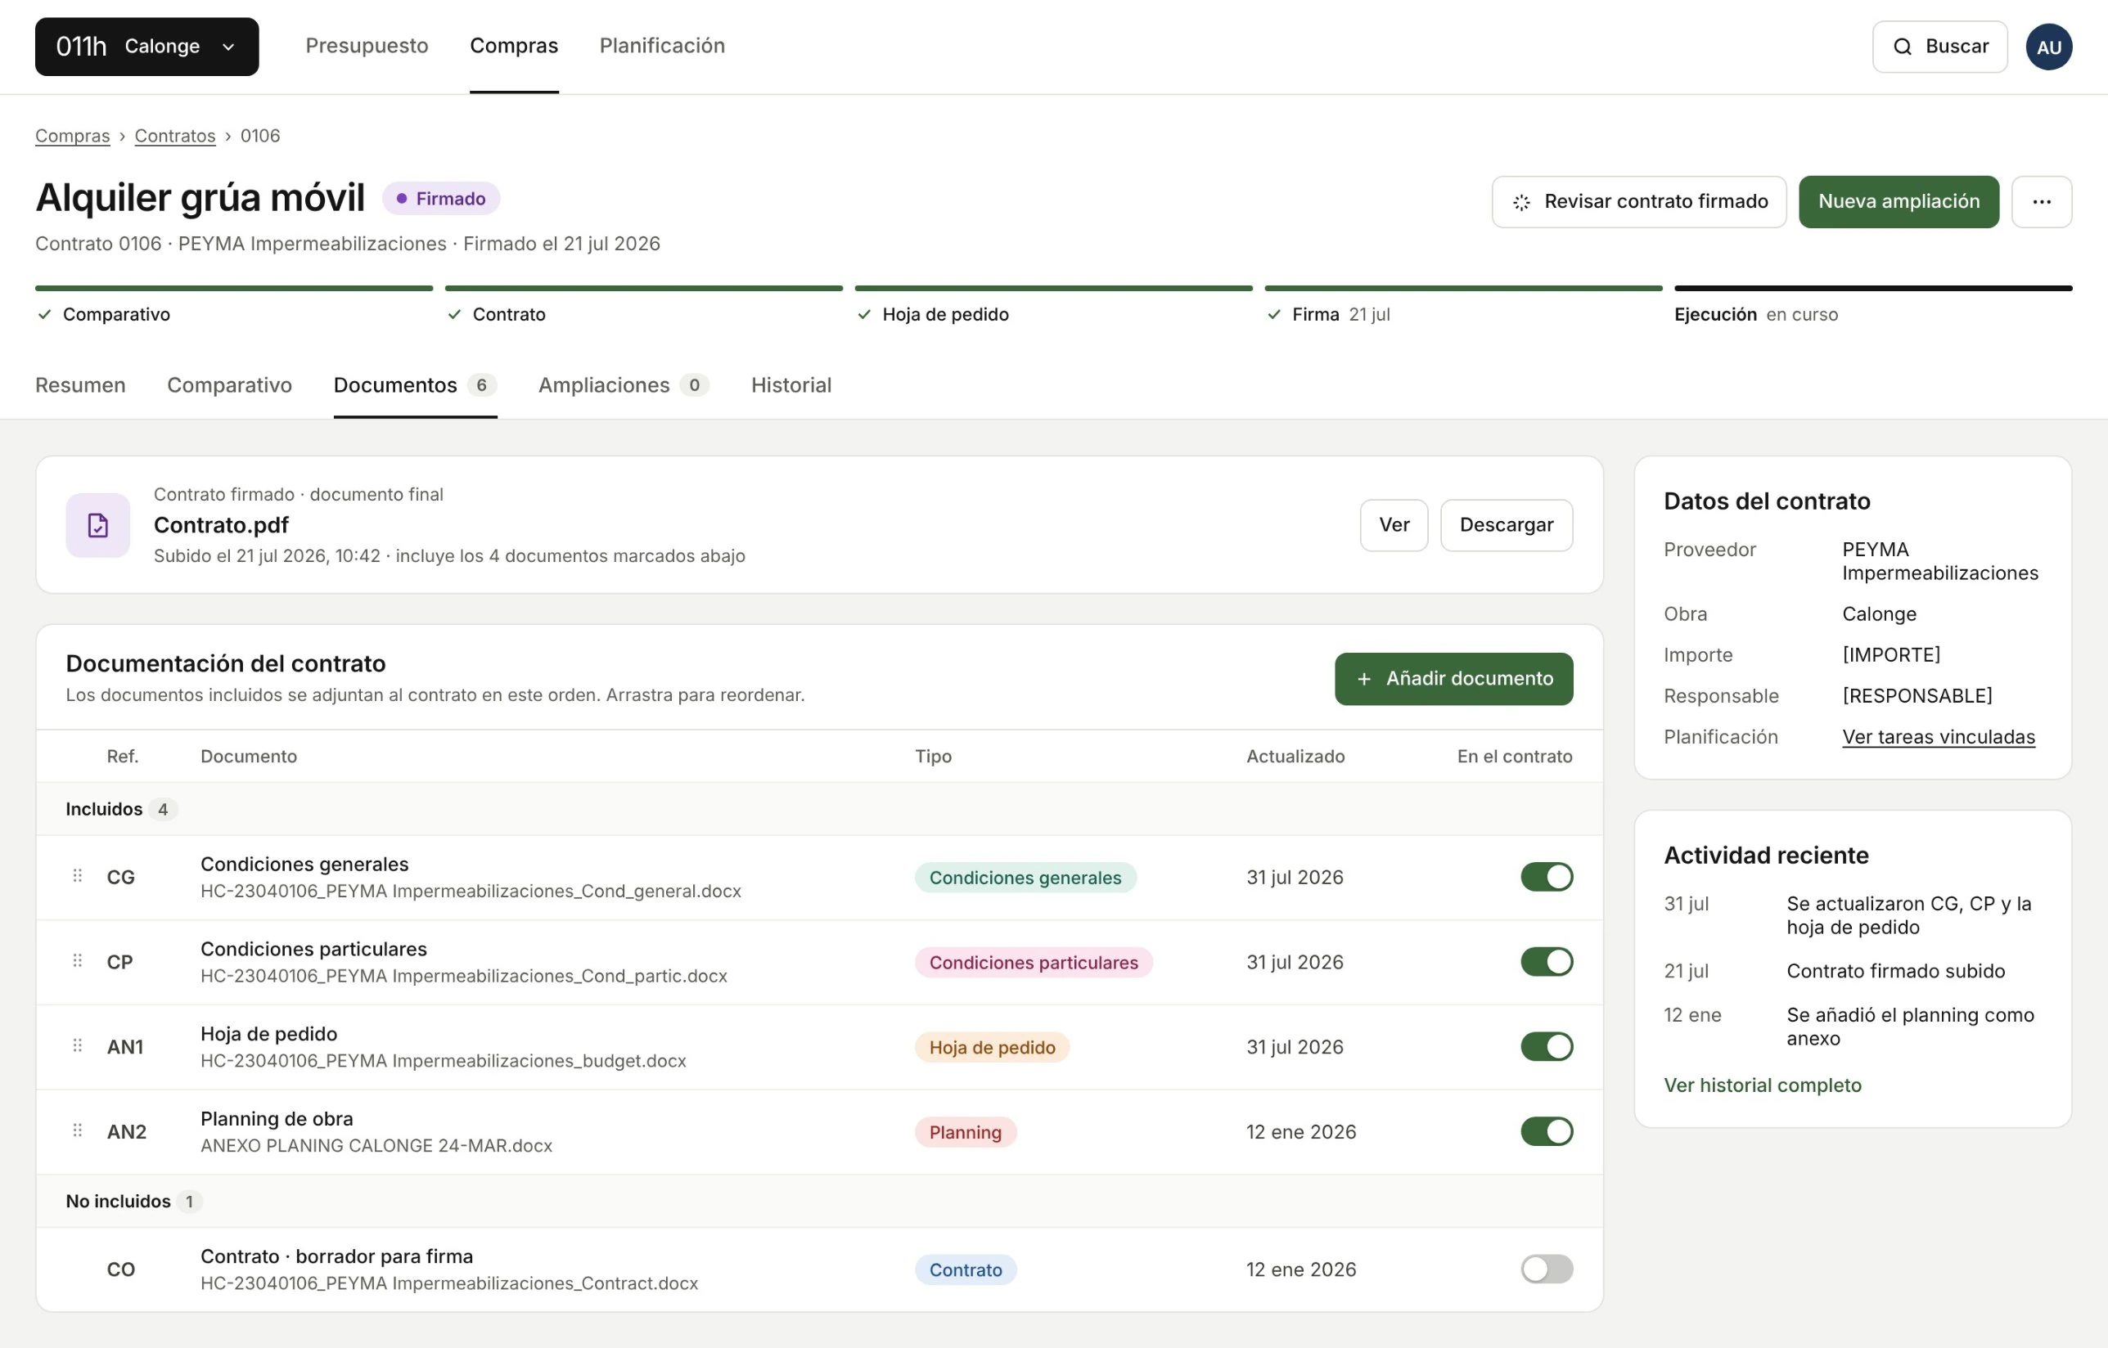Click Revisar contrato firmado button
Viewport: 2108px width, 1348px height.
coord(1638,201)
